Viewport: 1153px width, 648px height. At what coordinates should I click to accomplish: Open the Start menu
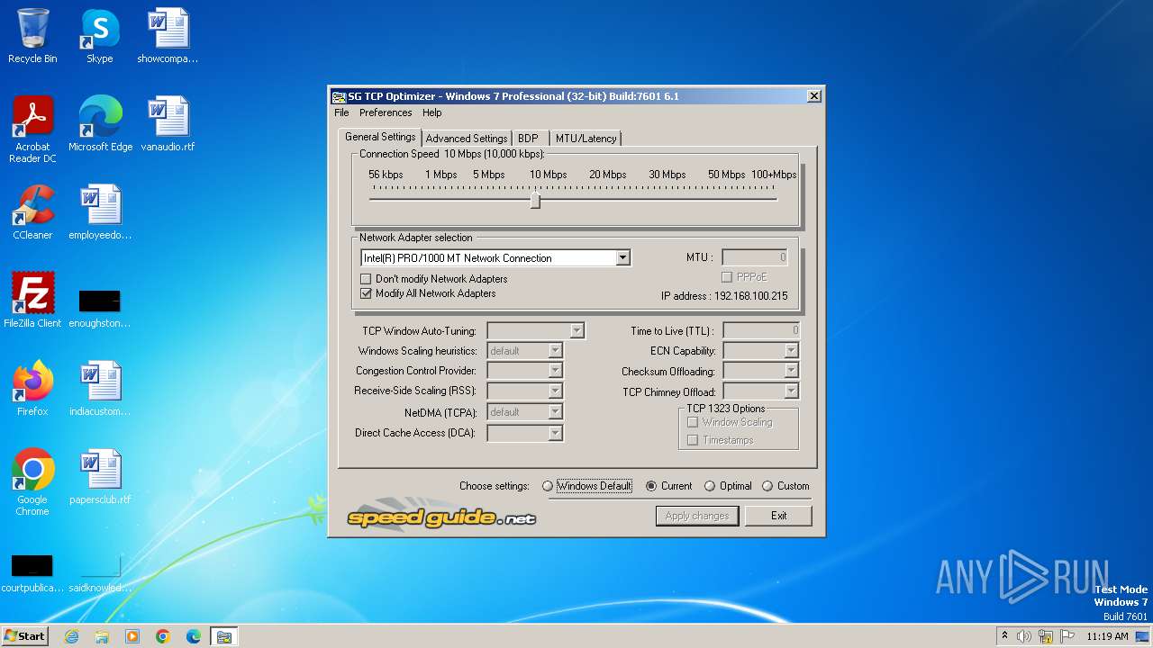(x=24, y=636)
